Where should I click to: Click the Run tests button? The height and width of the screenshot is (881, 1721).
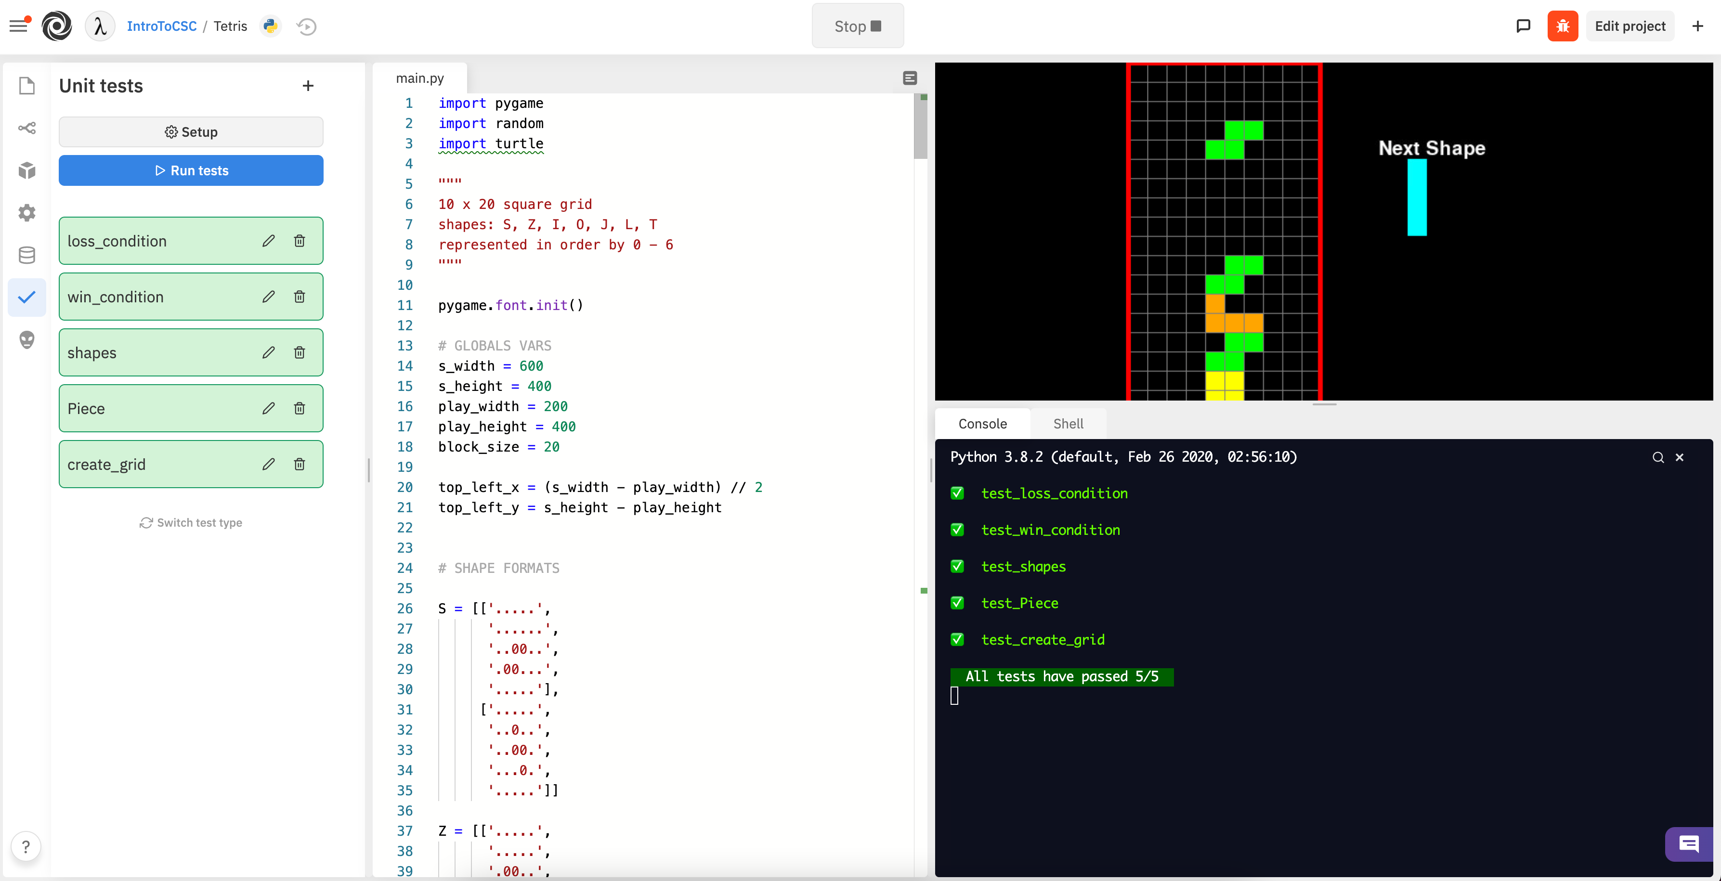pyautogui.click(x=191, y=170)
